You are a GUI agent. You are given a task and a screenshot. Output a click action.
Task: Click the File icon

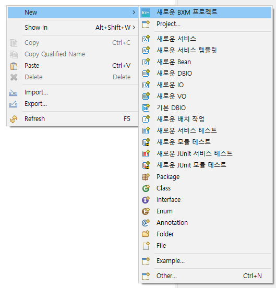(146, 246)
